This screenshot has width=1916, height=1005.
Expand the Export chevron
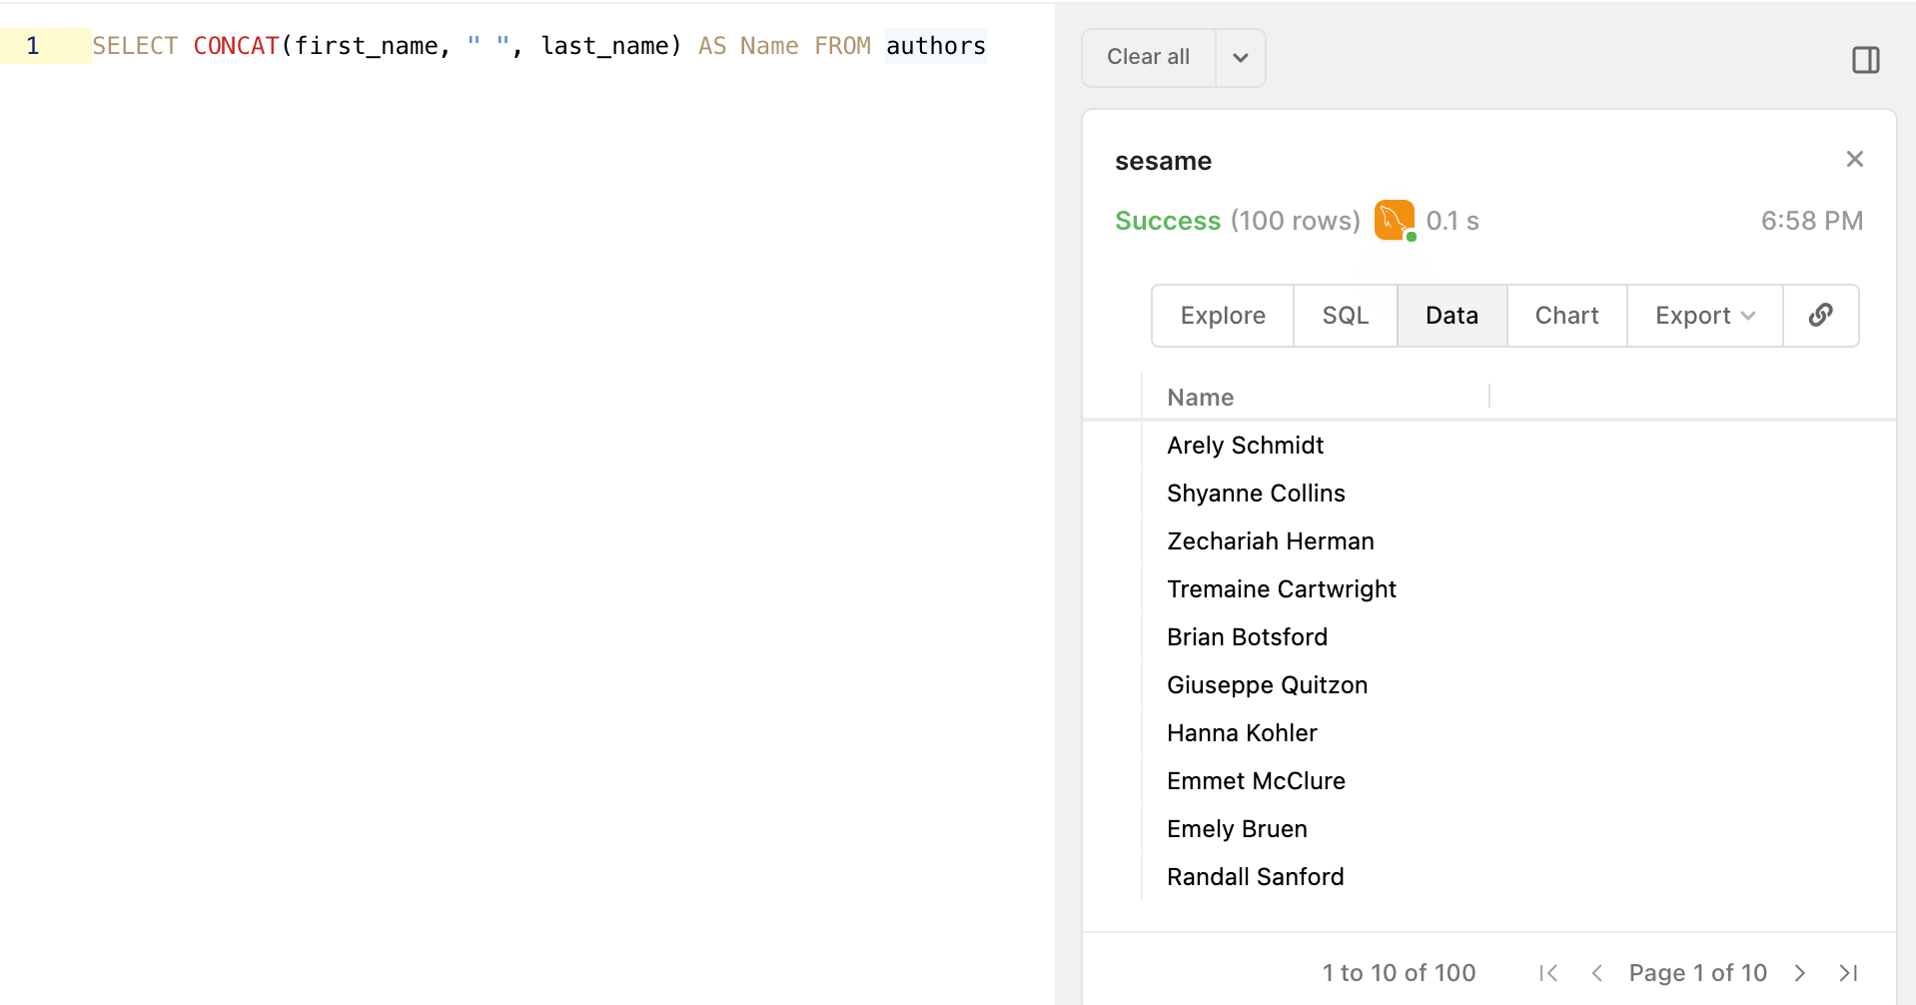pos(1746,316)
